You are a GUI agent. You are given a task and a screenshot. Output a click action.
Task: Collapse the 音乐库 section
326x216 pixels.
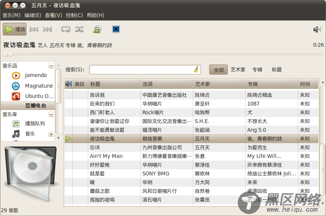(51, 114)
